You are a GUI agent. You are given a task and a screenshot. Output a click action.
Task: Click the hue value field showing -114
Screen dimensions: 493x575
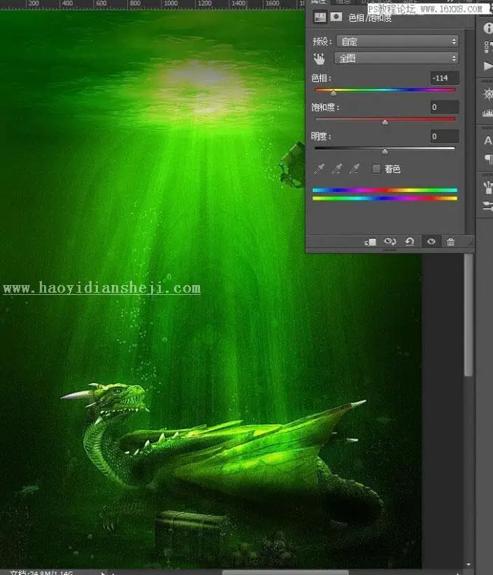[444, 78]
